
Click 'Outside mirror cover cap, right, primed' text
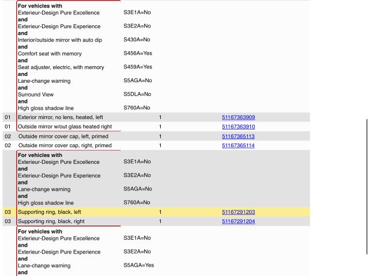[x=65, y=145]
